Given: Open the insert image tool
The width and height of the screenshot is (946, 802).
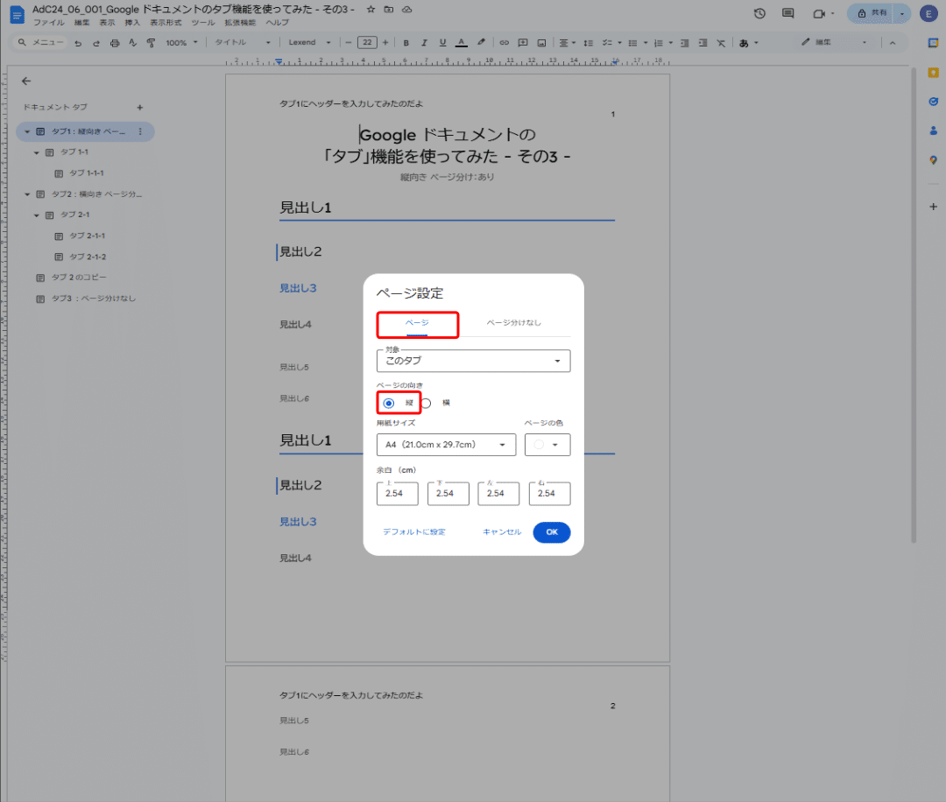Looking at the screenshot, I should [542, 42].
